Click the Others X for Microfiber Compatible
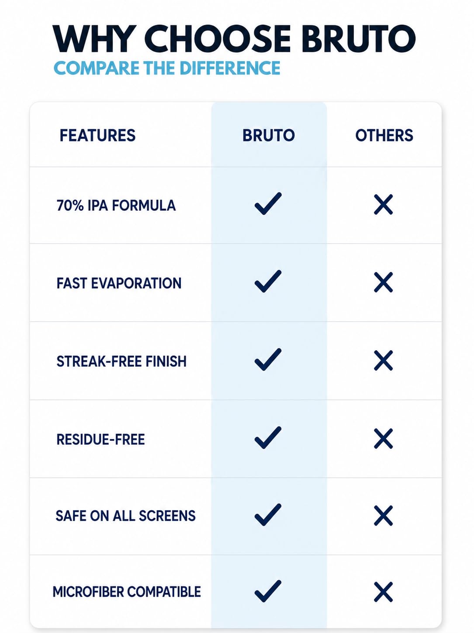The height and width of the screenshot is (633, 474). click(384, 592)
